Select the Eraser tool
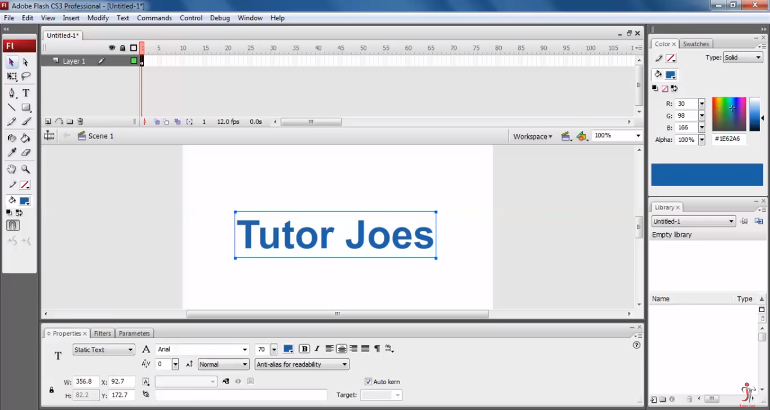 click(25, 151)
